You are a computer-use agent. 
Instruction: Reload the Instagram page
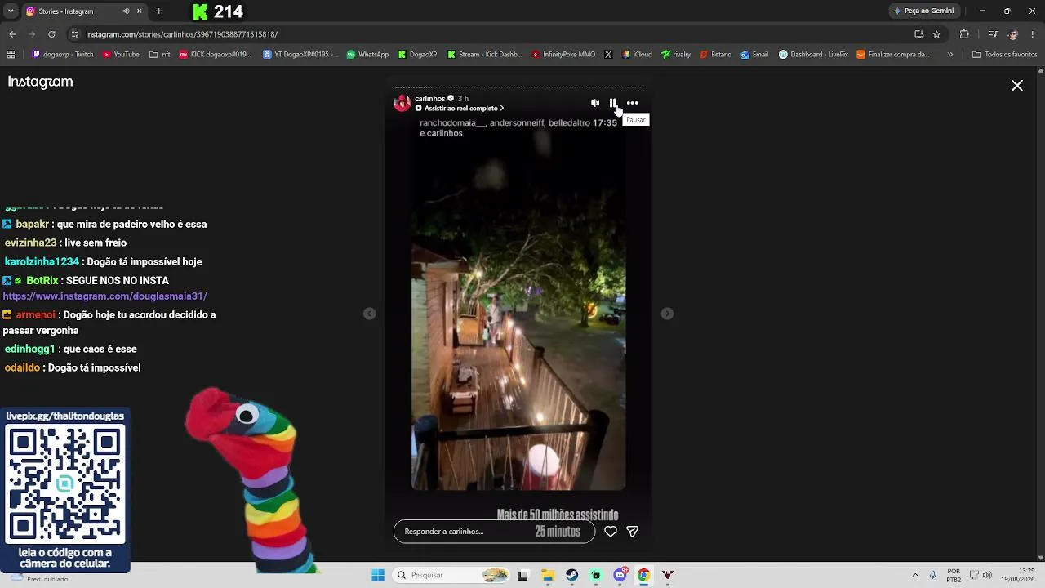(51, 34)
